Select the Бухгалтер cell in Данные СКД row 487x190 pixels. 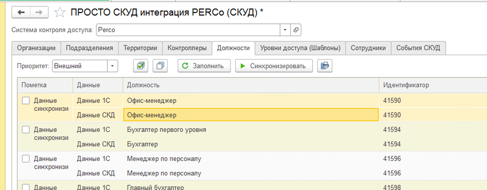click(251, 144)
